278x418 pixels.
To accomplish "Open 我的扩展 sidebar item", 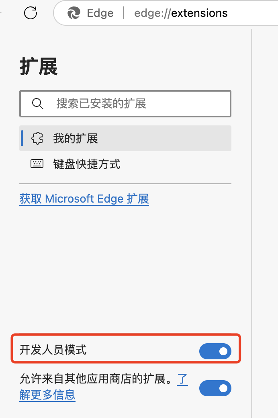I will 76,139.
